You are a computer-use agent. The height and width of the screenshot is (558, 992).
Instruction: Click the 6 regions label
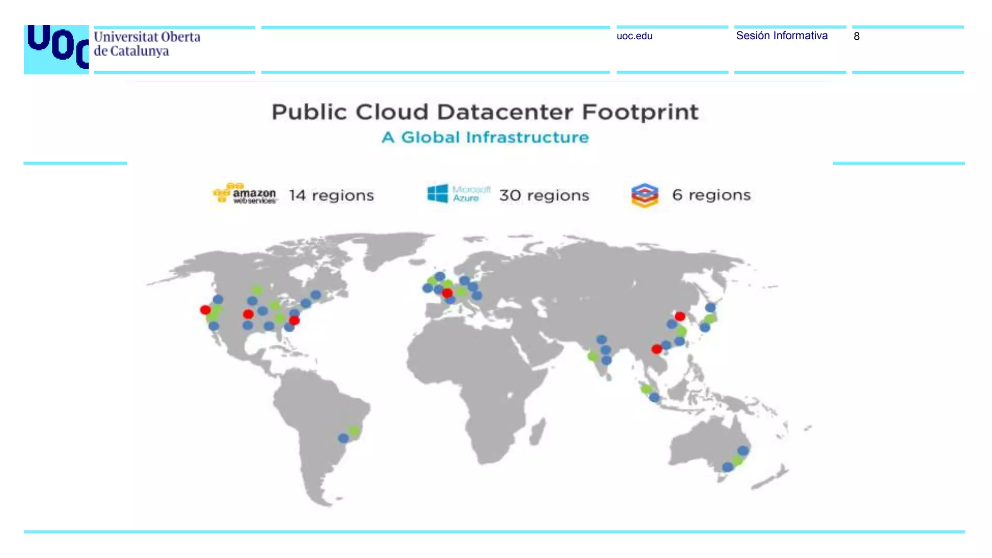pos(711,195)
